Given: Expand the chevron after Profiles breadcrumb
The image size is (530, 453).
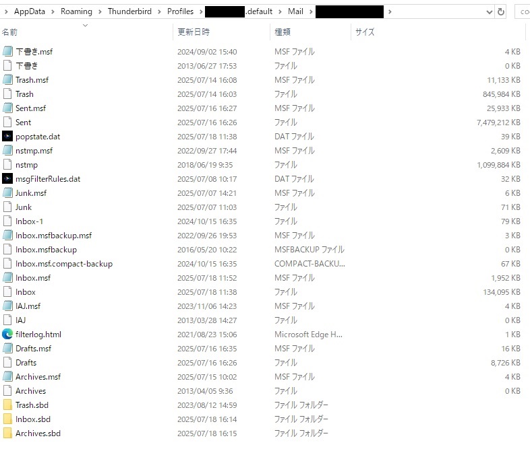Looking at the screenshot, I should tap(200, 11).
